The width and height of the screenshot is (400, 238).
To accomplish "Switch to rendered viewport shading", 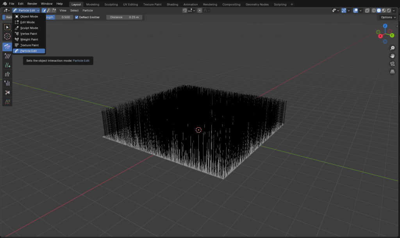I will 389,11.
